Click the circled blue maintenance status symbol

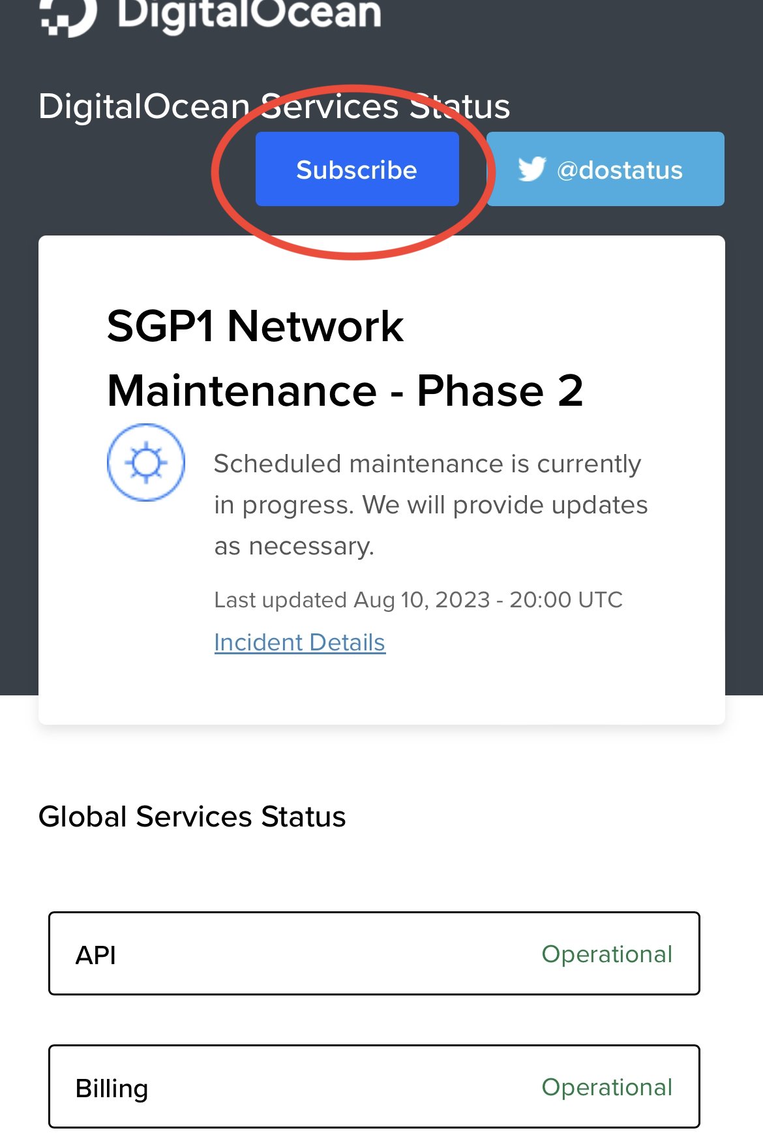pos(146,461)
